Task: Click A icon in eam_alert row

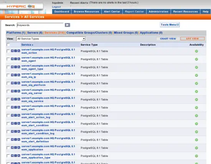Action: (19, 107)
